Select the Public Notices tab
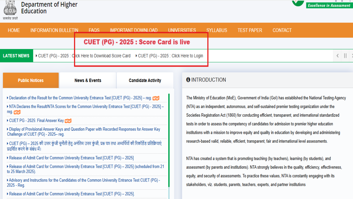The width and height of the screenshot is (353, 199). click(x=31, y=80)
